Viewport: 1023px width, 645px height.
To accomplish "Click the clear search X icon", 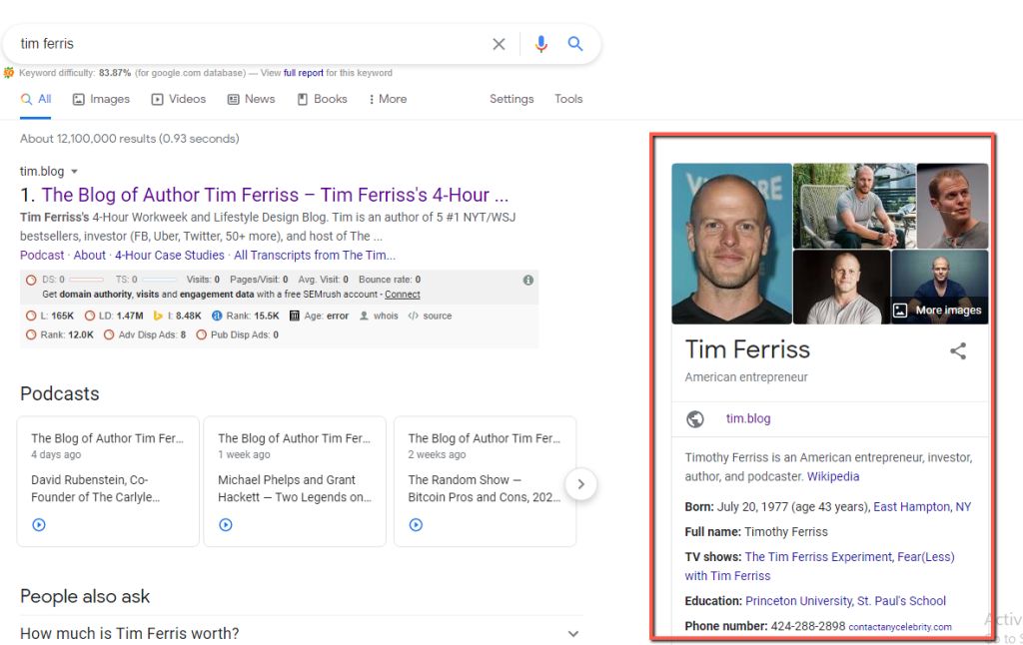I will (499, 44).
